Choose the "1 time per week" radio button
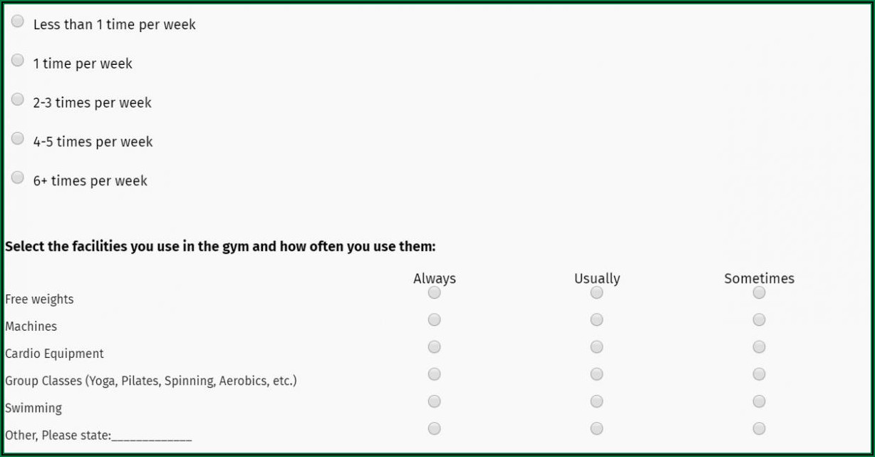Viewport: 875px width, 457px height. tap(18, 61)
